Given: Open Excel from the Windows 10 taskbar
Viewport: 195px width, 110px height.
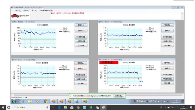Looking at the screenshot, I should pyautogui.click(x=91, y=107).
